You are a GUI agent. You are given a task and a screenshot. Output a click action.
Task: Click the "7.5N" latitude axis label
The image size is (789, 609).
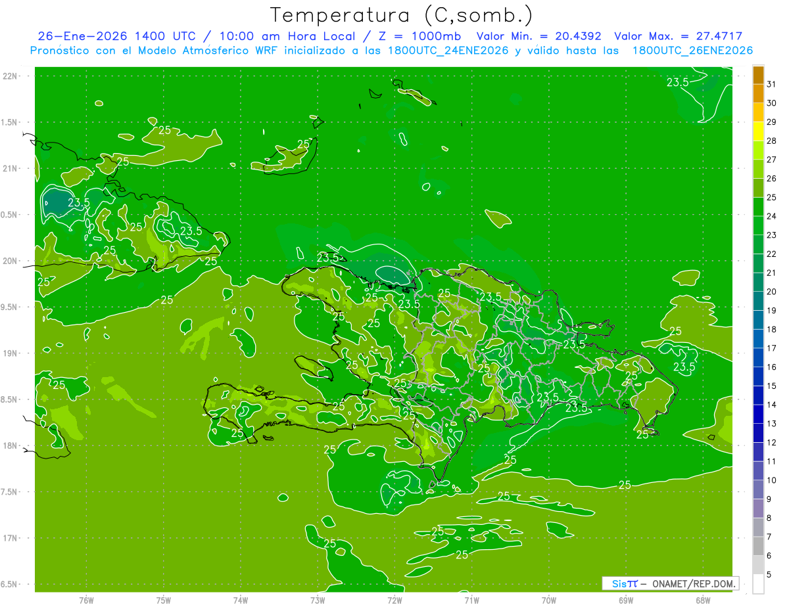click(10, 492)
